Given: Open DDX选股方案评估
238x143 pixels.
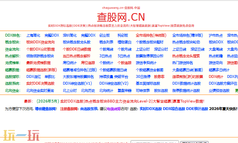Looking at the screenshot, I should coord(223,83).
